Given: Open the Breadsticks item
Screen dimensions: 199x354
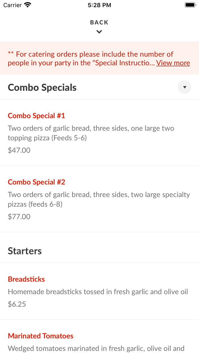Looking at the screenshot, I should (26, 279).
